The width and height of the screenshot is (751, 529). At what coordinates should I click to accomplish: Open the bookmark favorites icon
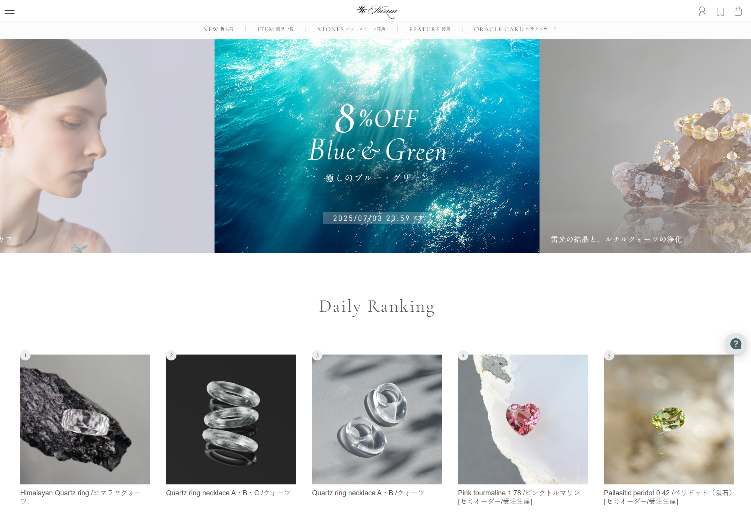720,12
